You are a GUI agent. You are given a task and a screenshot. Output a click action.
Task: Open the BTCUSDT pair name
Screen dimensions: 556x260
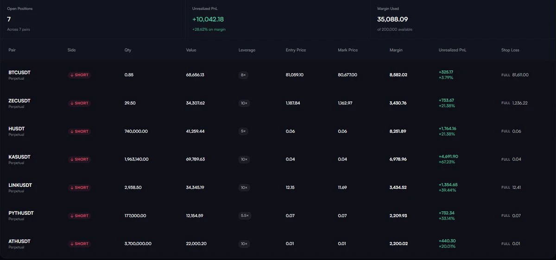click(x=19, y=73)
